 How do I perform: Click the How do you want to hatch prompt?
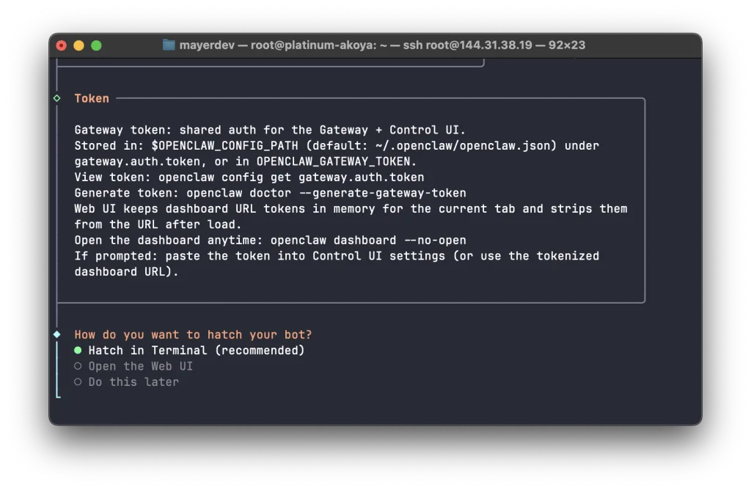(193, 334)
